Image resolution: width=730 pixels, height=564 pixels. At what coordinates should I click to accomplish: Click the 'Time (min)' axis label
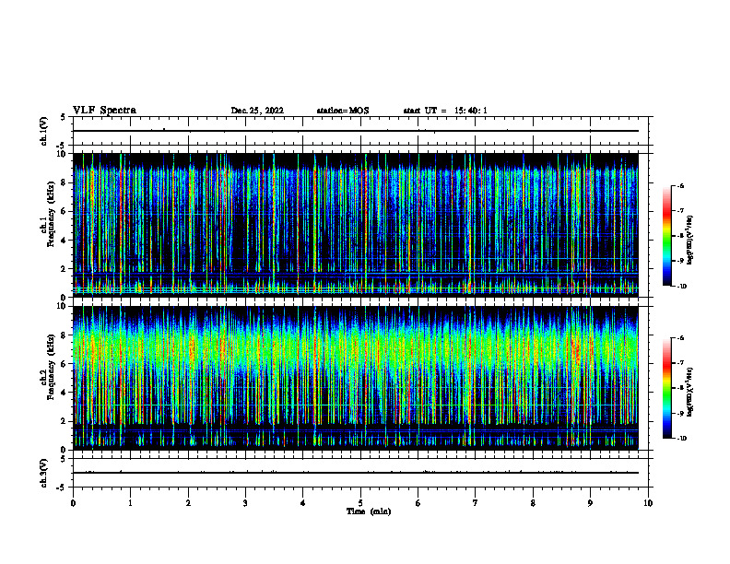pyautogui.click(x=369, y=511)
